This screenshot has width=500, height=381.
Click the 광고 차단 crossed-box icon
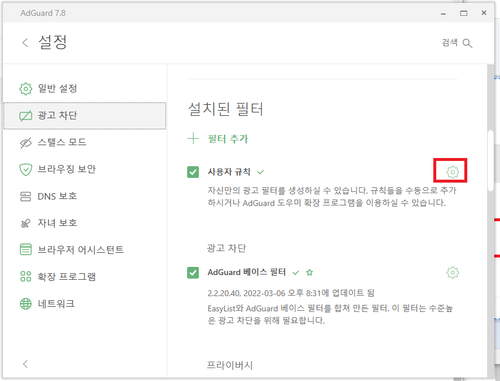coord(26,115)
